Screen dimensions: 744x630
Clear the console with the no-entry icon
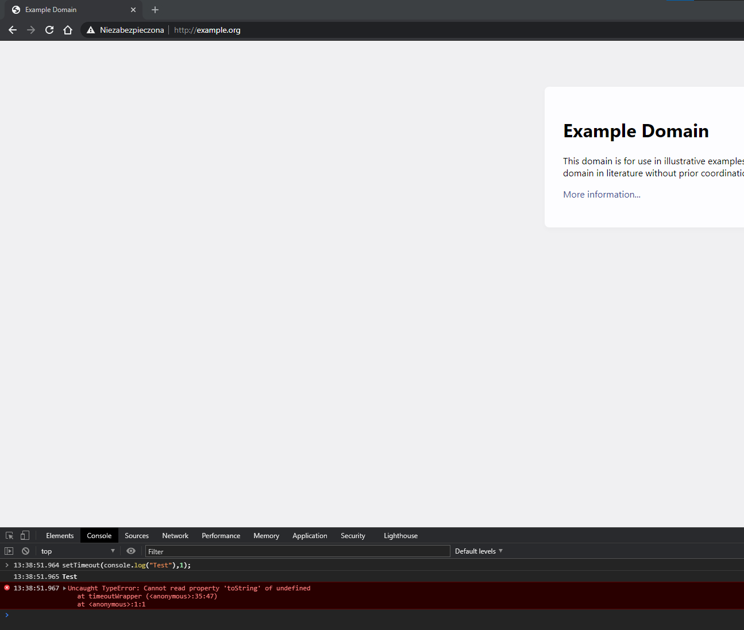tap(25, 551)
